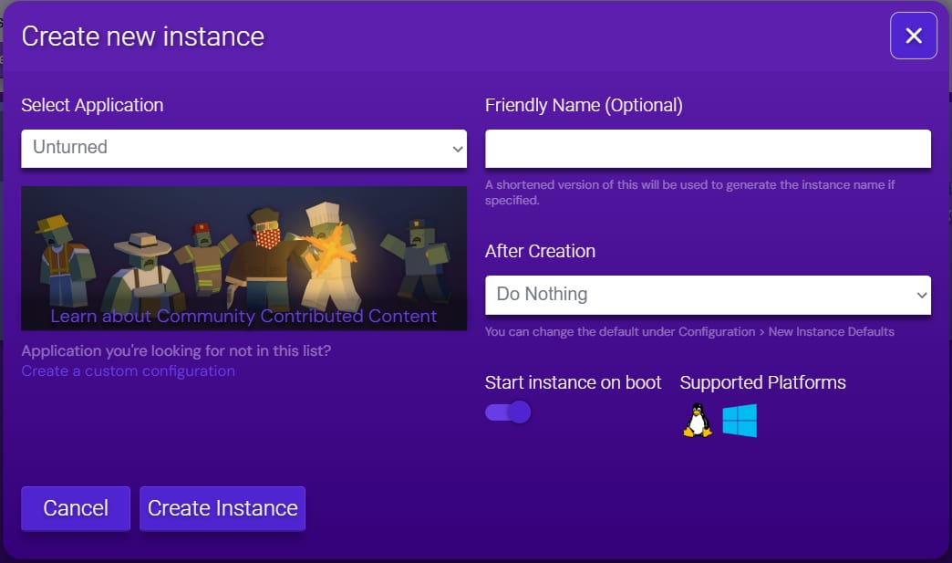Click the Linux penguin platform icon
Screen dimensions: 952x563
698,421
